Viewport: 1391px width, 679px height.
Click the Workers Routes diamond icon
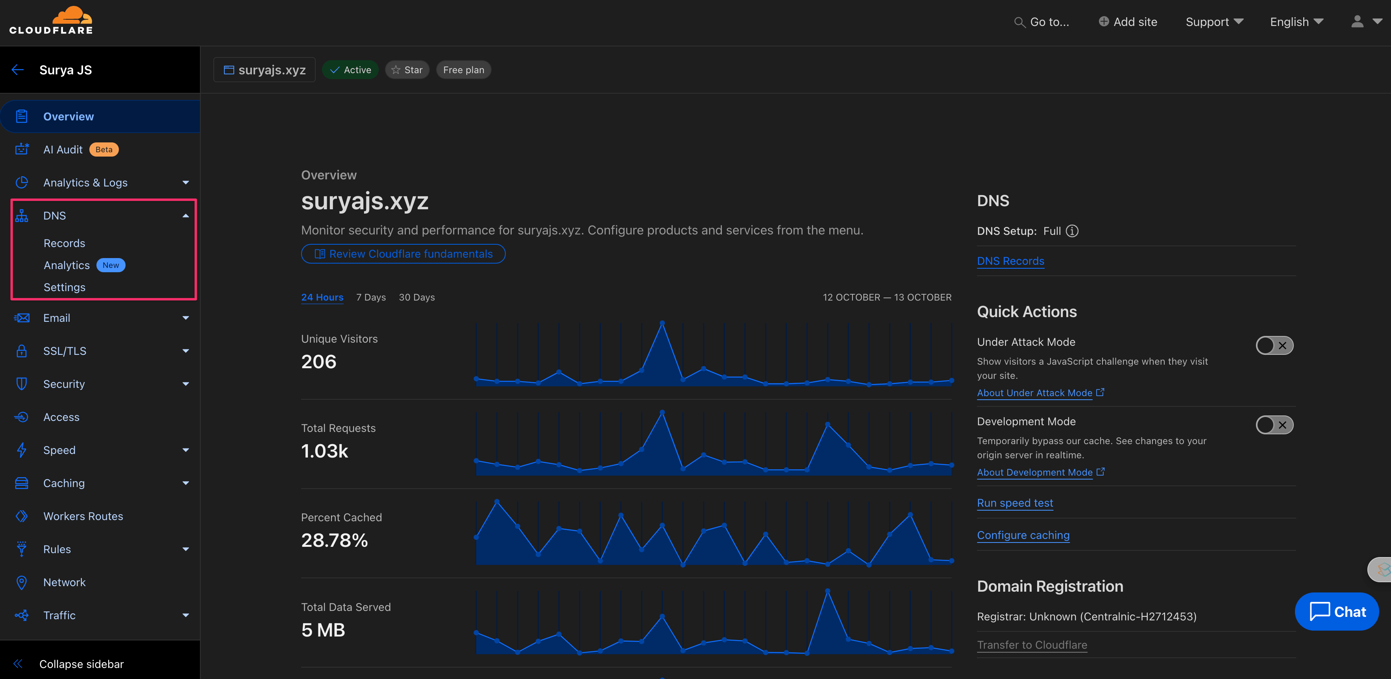pyautogui.click(x=22, y=516)
